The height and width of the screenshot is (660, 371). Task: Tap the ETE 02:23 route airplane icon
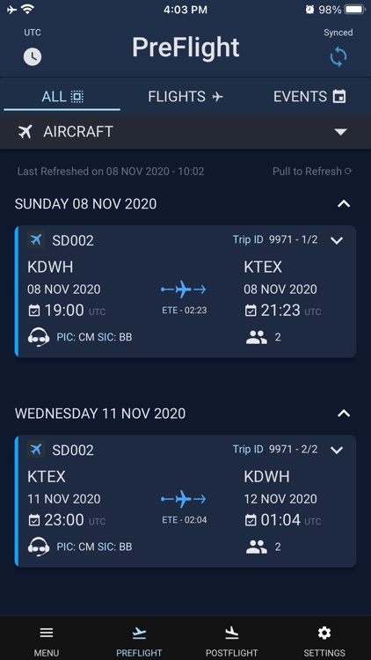(x=184, y=290)
